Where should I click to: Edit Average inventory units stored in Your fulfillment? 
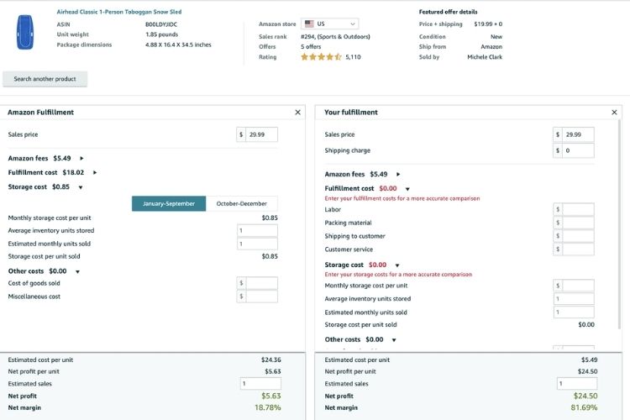coord(574,299)
